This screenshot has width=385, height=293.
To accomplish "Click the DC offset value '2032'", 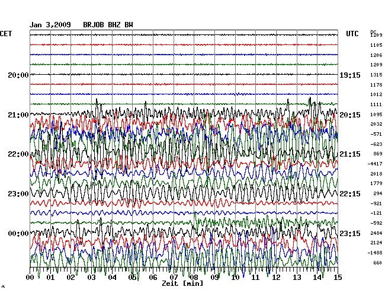I will coord(376,124).
